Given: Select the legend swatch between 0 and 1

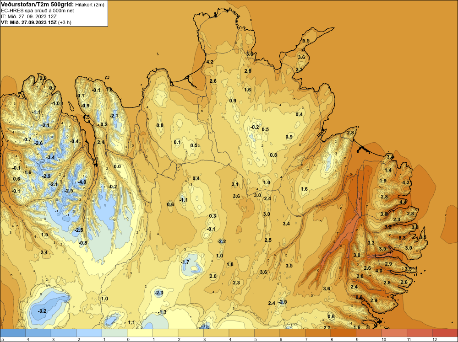Looking at the screenshot, I should [140, 333].
